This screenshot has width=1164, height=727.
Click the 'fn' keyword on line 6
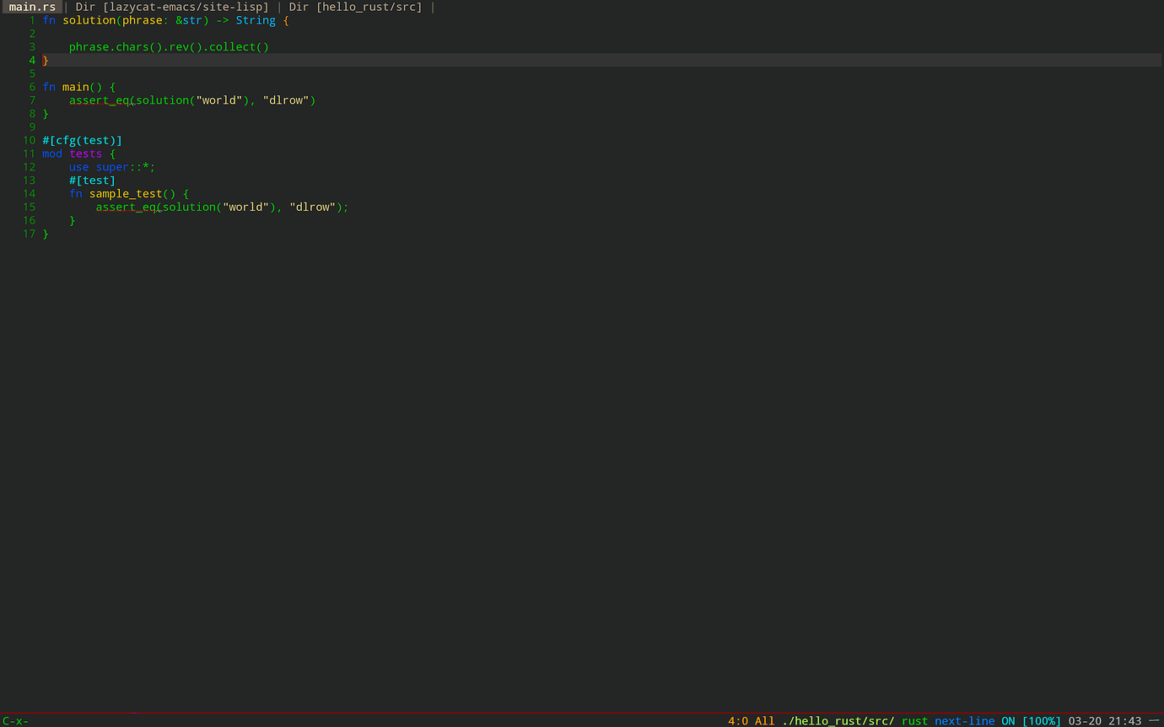pos(49,87)
